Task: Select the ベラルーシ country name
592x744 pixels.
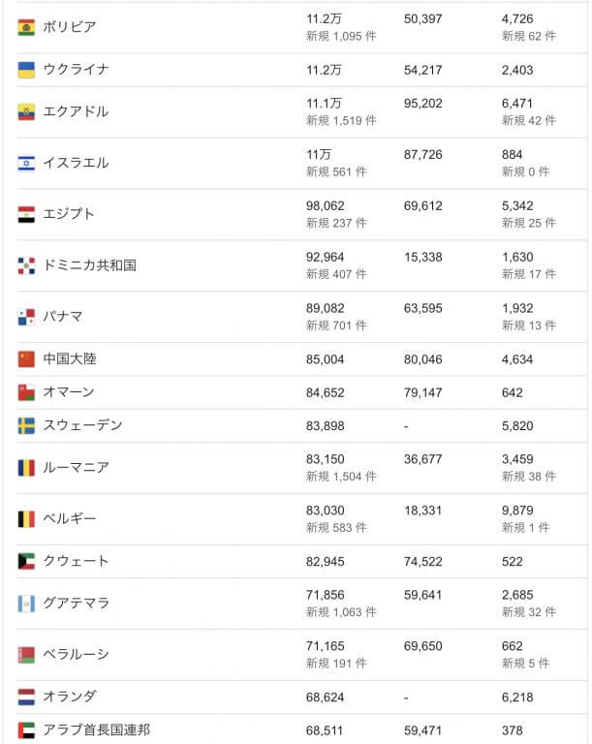Action: (76, 655)
